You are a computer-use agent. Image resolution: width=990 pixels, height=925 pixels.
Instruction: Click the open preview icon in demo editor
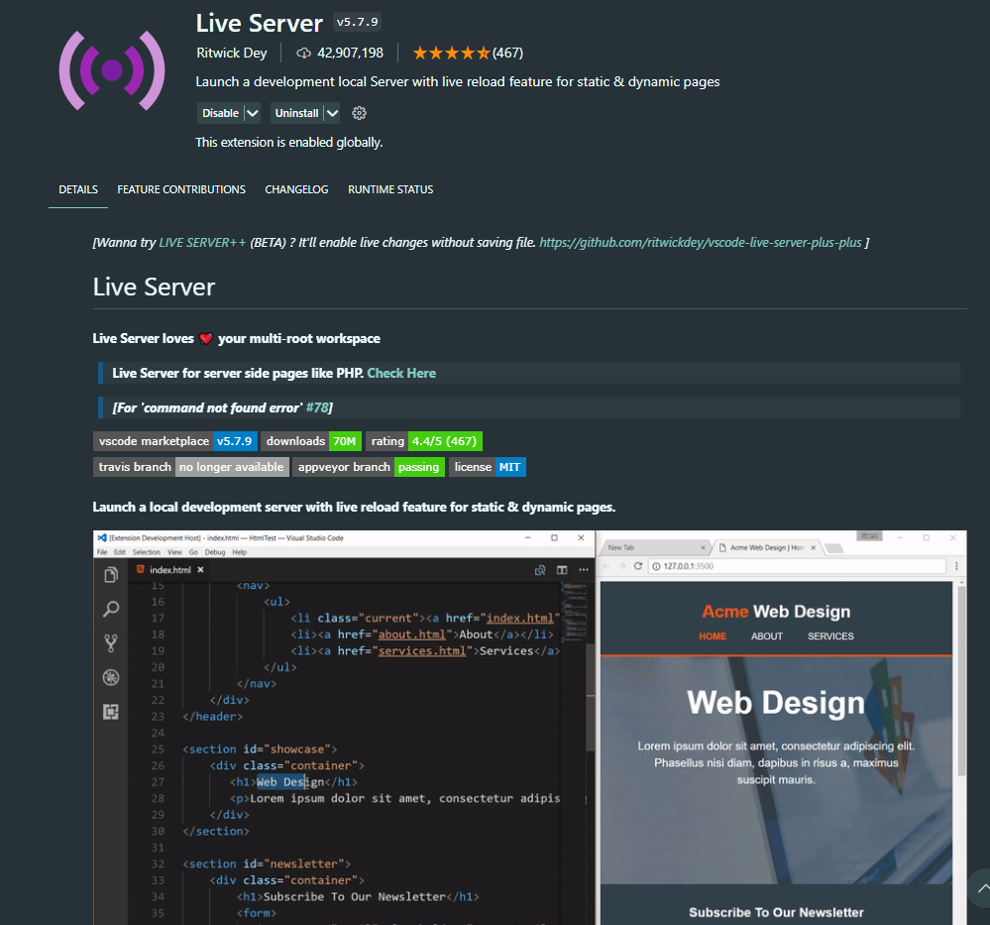540,570
